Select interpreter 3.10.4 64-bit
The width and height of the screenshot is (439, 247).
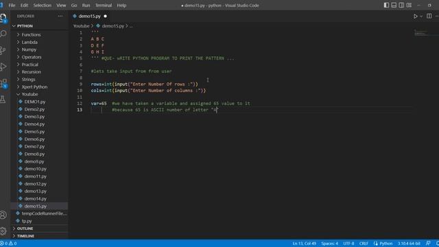[x=409, y=244]
